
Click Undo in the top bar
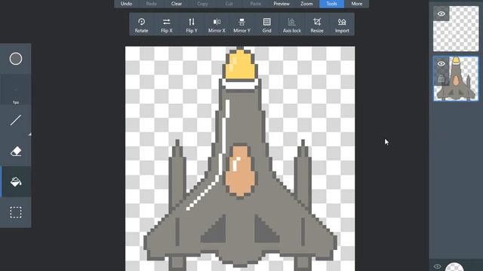click(126, 4)
